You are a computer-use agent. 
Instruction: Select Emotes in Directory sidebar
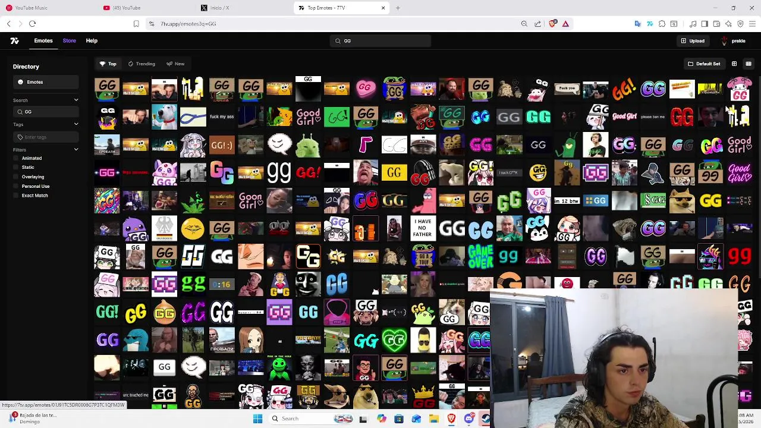tap(45, 82)
